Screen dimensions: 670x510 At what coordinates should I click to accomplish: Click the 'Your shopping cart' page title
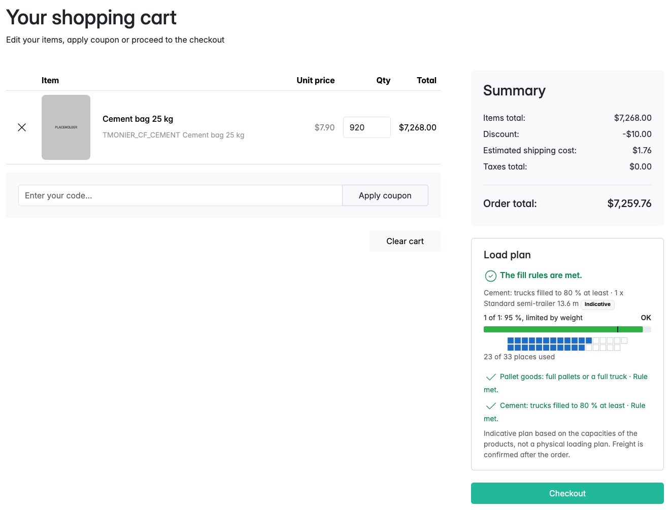pyautogui.click(x=91, y=17)
